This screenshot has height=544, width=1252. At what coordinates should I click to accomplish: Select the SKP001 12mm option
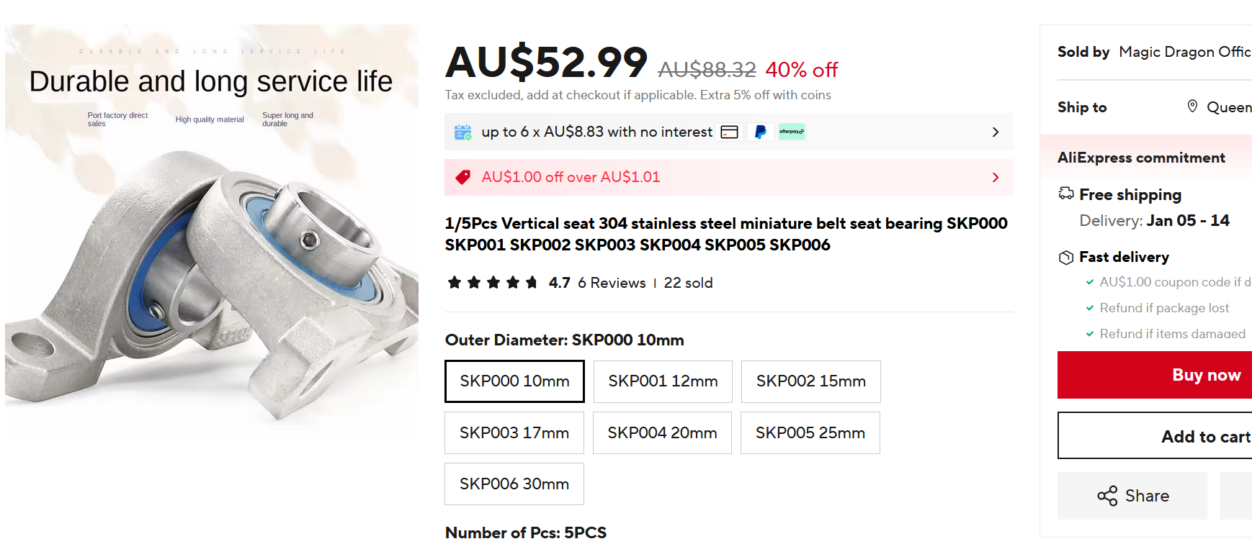[663, 381]
